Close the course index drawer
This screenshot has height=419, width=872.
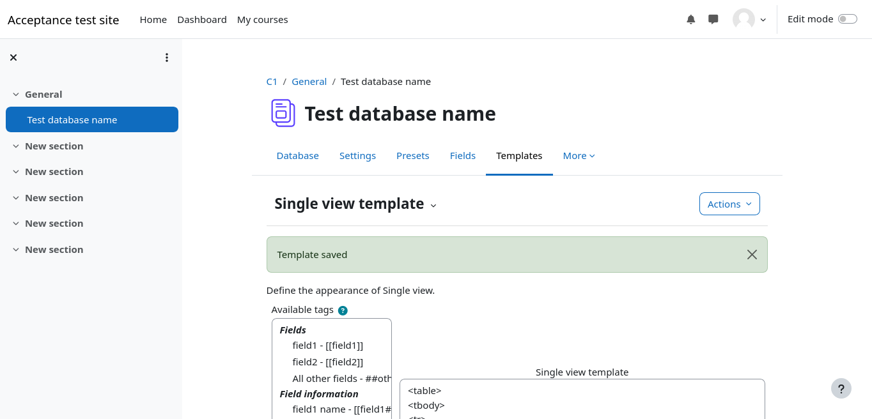[13, 57]
